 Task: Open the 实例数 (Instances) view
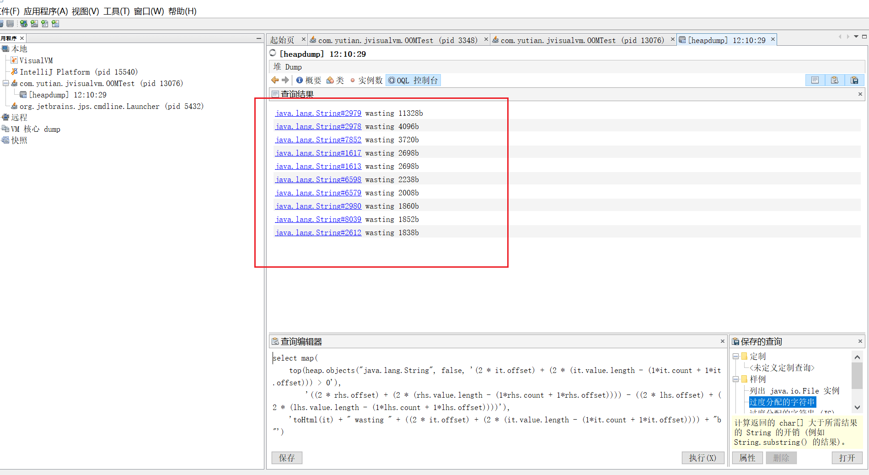(x=366, y=80)
